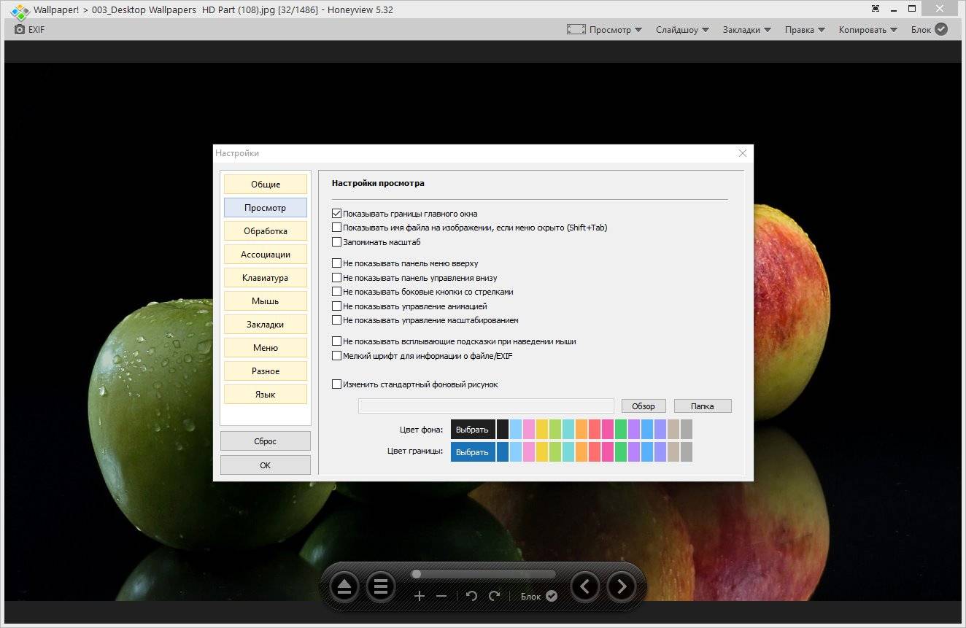Screen dimensions: 966x628
Task: Switch to Разное settings tab
Action: coord(266,371)
